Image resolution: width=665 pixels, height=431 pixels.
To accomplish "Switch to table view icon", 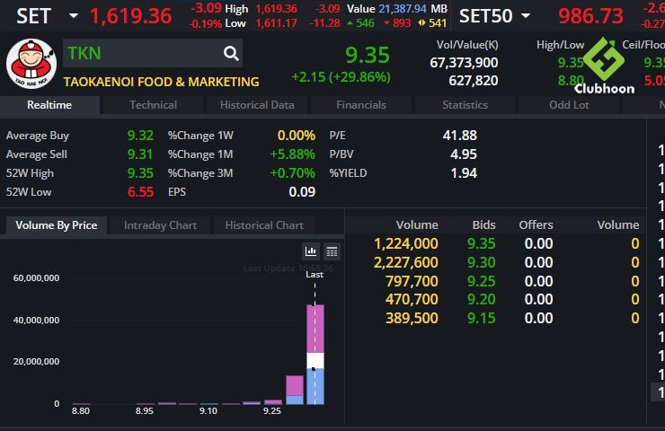I will (x=332, y=251).
